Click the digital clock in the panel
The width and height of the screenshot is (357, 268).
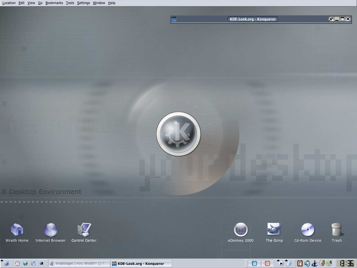[x=346, y=263]
